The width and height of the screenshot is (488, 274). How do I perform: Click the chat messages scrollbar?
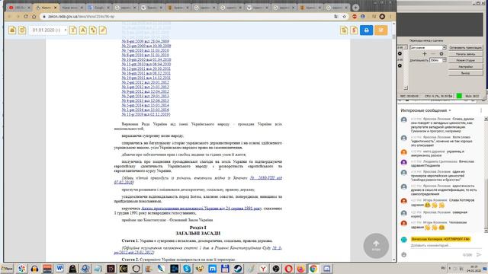486,175
